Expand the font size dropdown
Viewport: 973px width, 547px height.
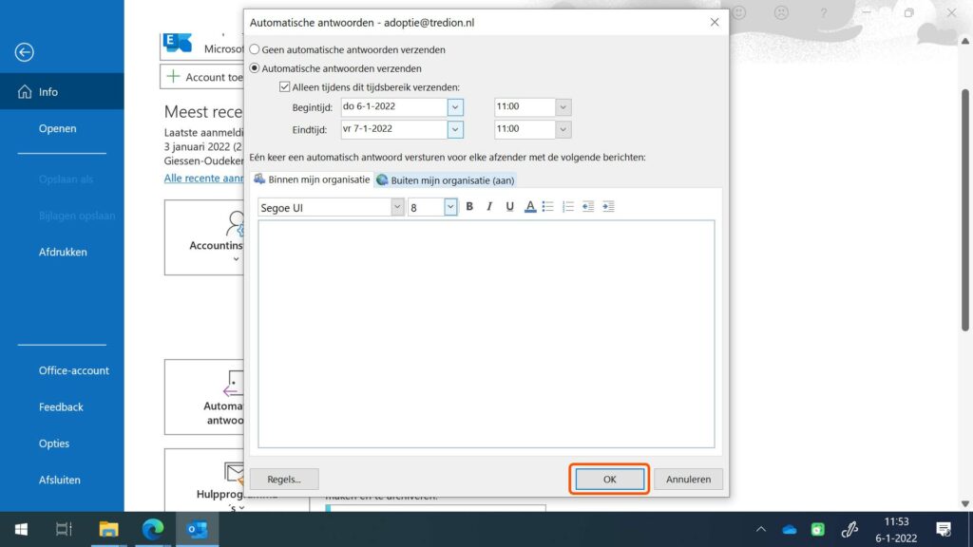(449, 207)
